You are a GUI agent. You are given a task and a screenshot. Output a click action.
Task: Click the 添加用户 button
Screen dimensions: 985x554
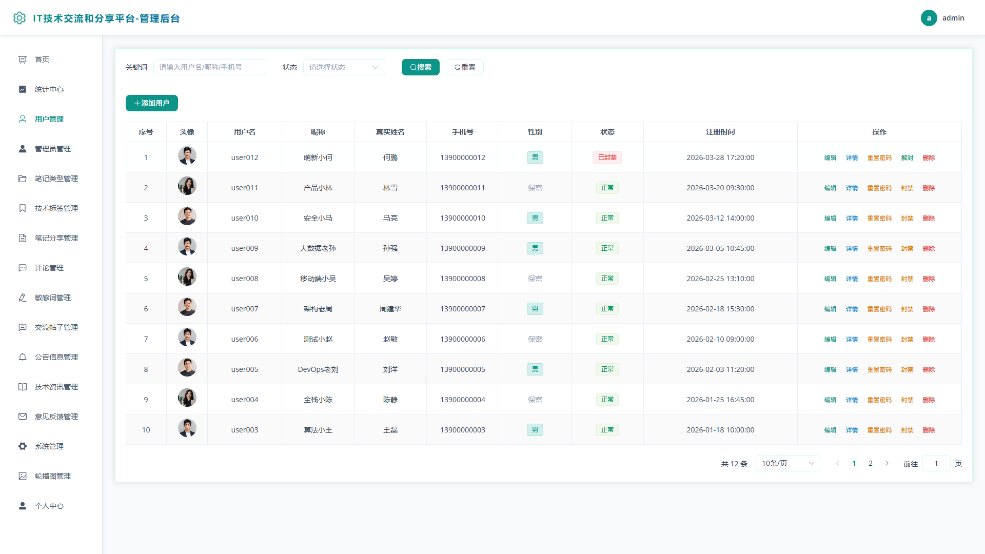pyautogui.click(x=152, y=103)
